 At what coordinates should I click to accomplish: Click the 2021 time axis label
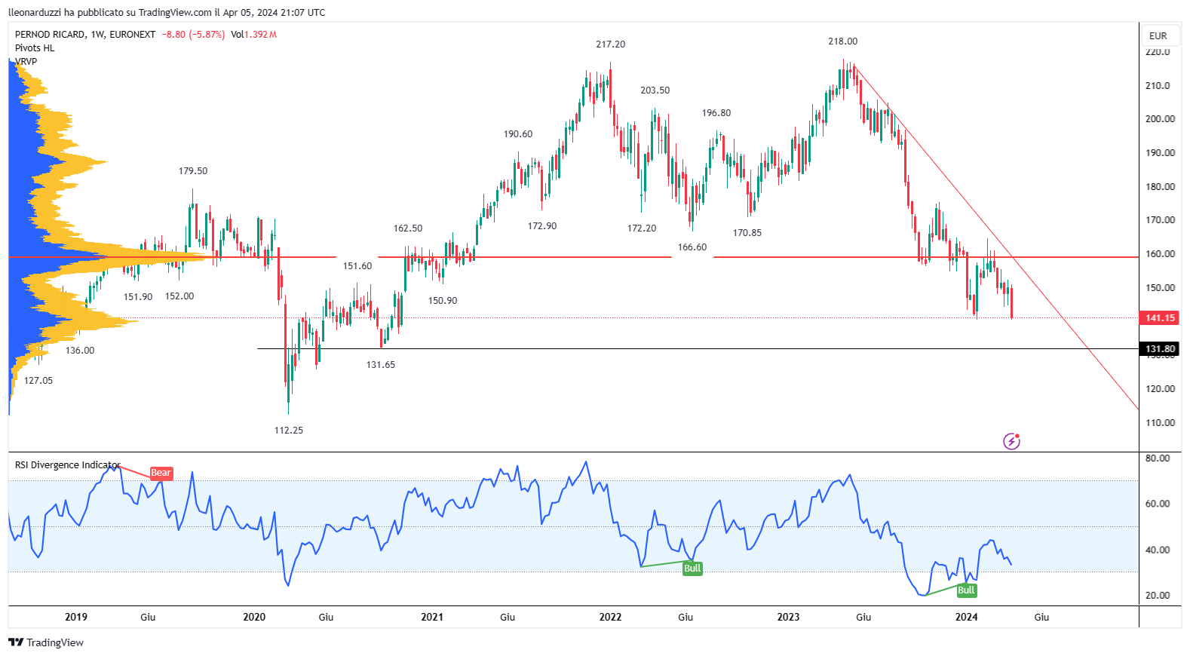coord(432,618)
